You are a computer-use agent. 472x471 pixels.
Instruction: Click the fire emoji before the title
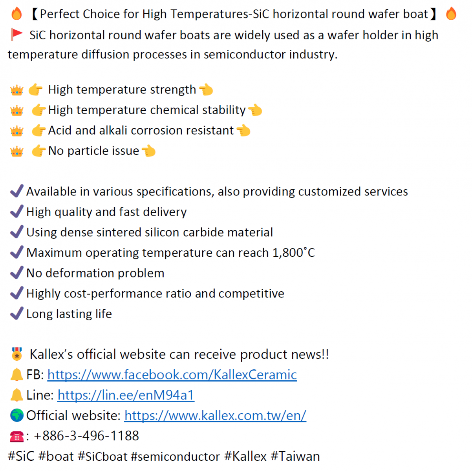[x=16, y=14]
